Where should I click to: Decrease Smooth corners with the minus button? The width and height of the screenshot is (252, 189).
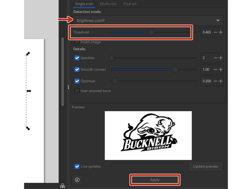click(215, 69)
